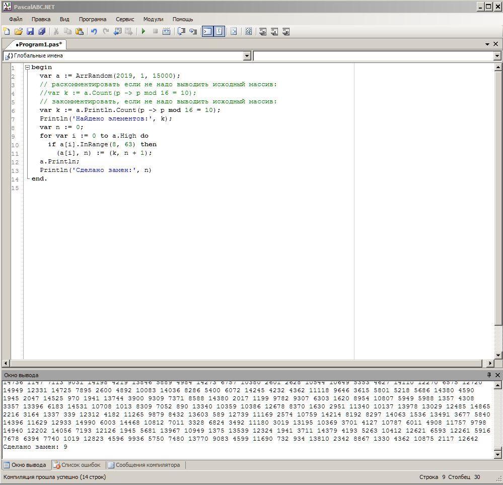503x485 pixels.
Task: Undo the last edit
Action: (x=94, y=31)
